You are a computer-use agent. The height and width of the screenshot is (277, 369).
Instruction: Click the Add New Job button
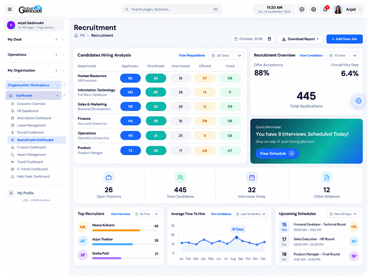coord(344,39)
